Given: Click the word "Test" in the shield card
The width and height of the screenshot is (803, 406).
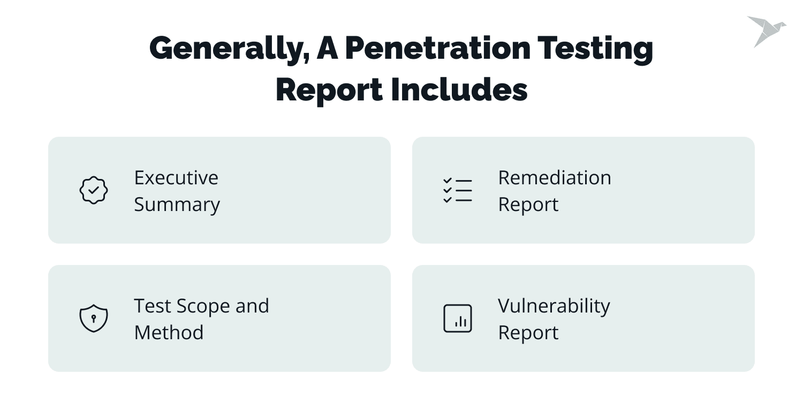Looking at the screenshot, I should [152, 306].
